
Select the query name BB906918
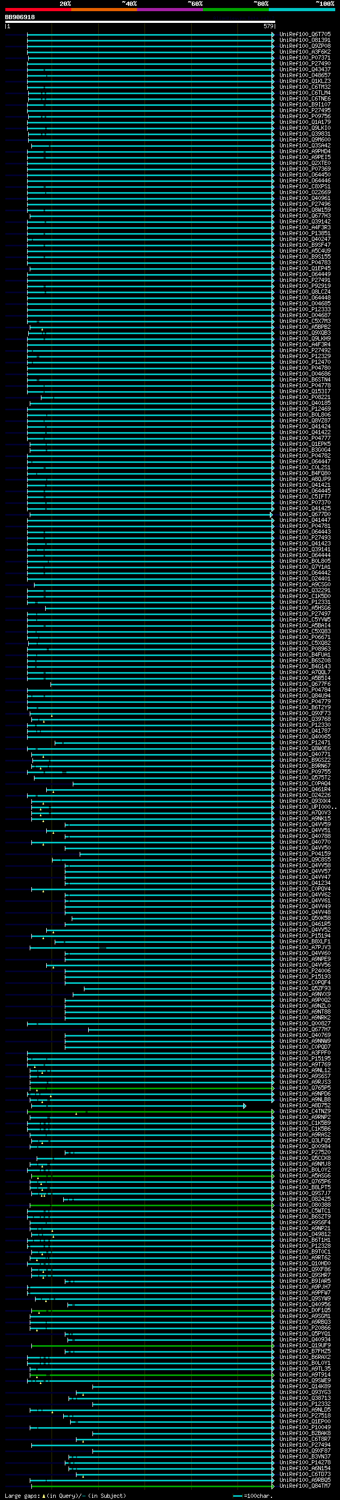point(20,18)
